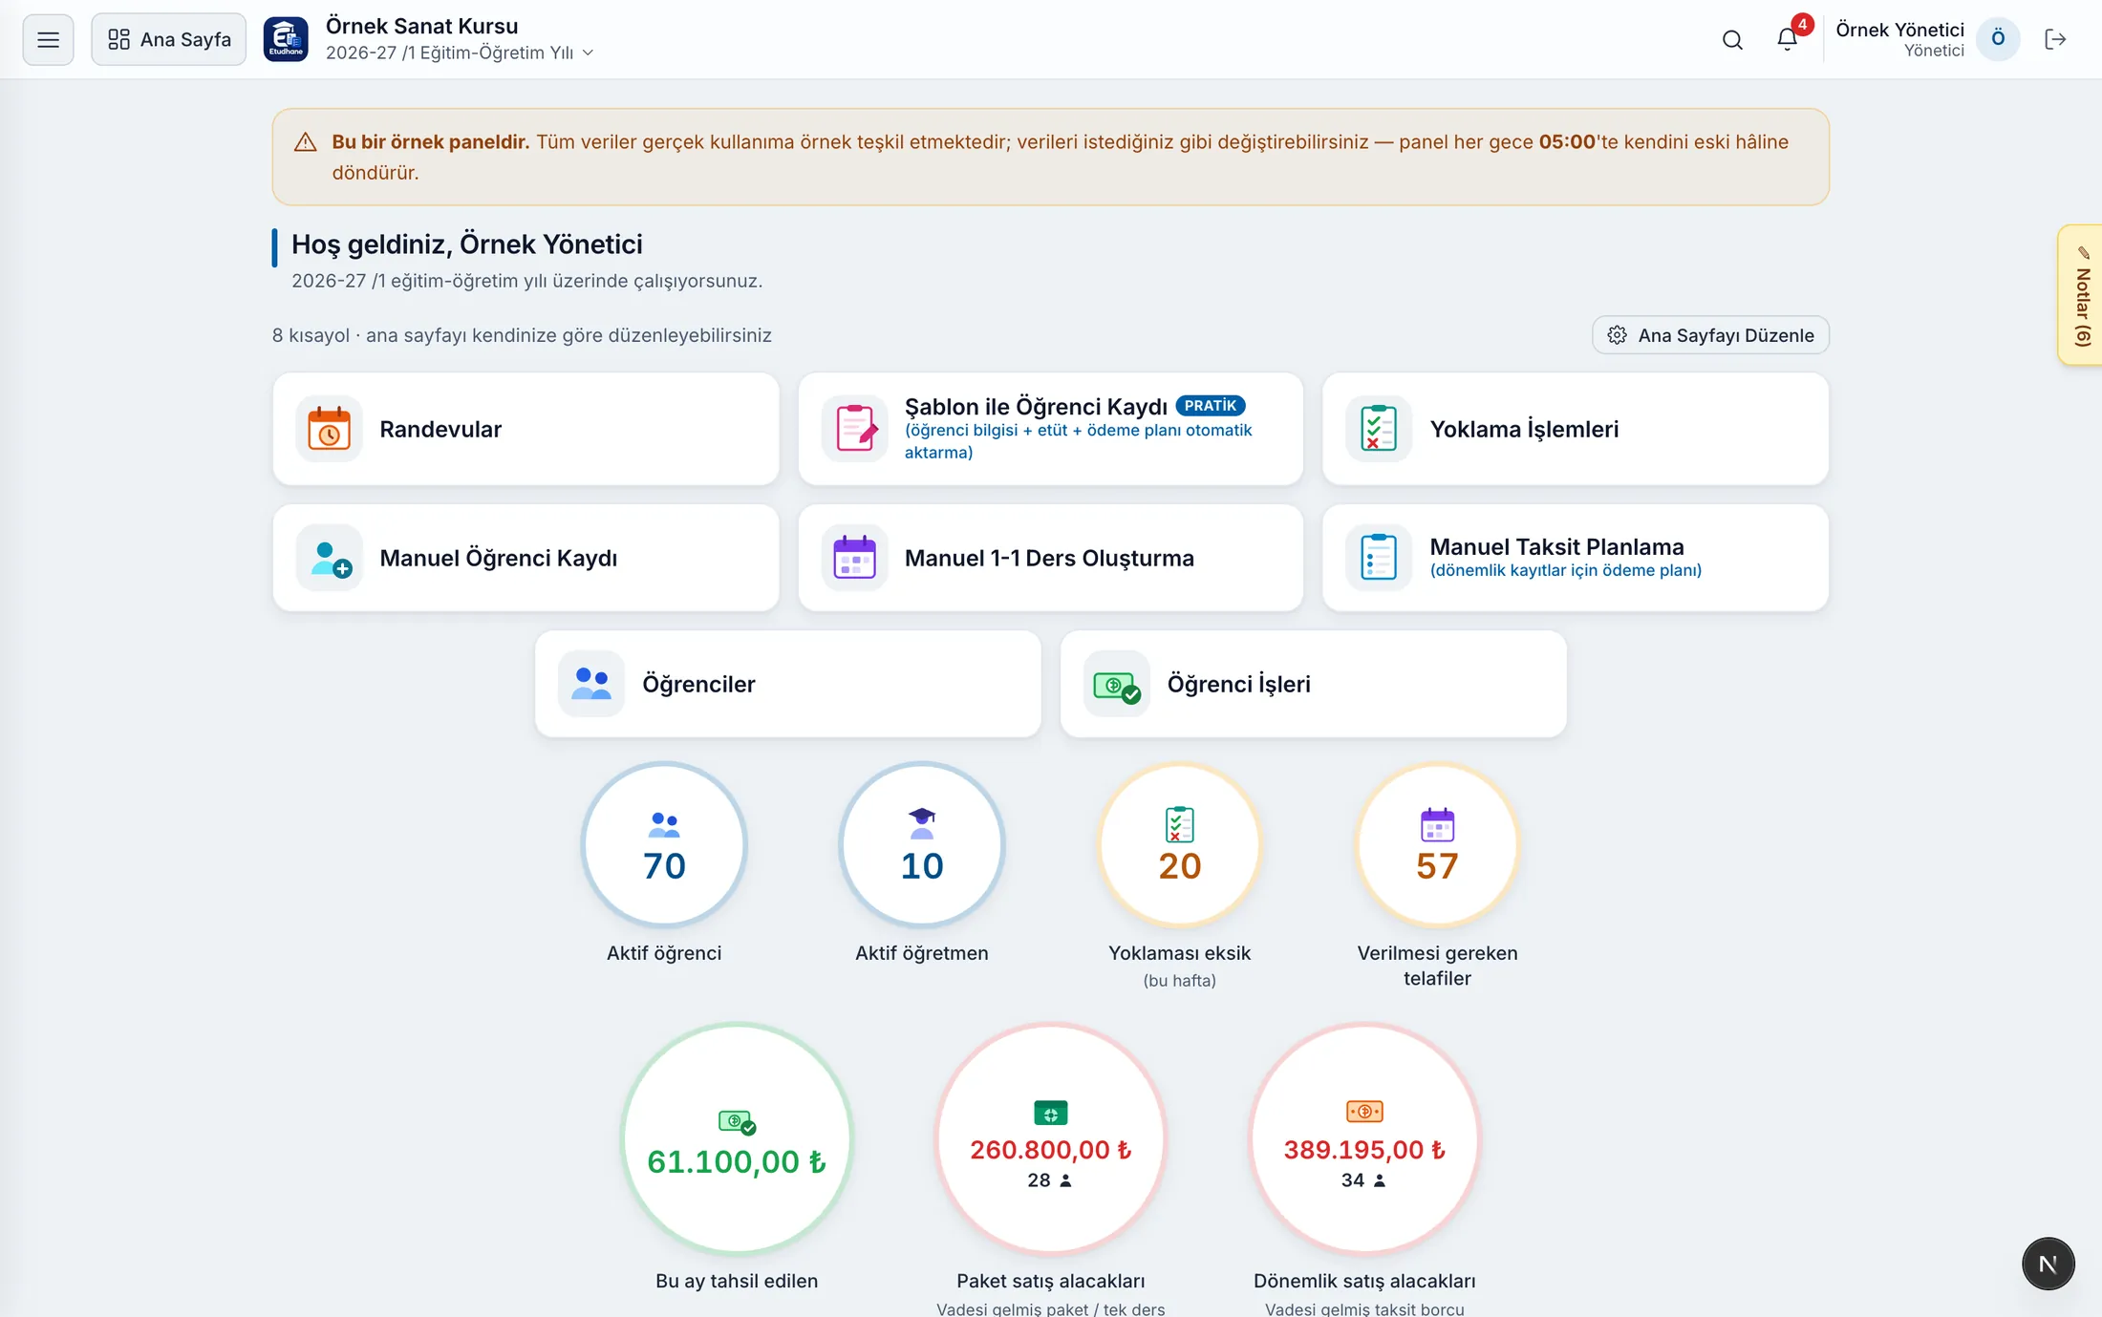Click the Etudhane logo icon
The width and height of the screenshot is (2102, 1317).
click(x=286, y=39)
